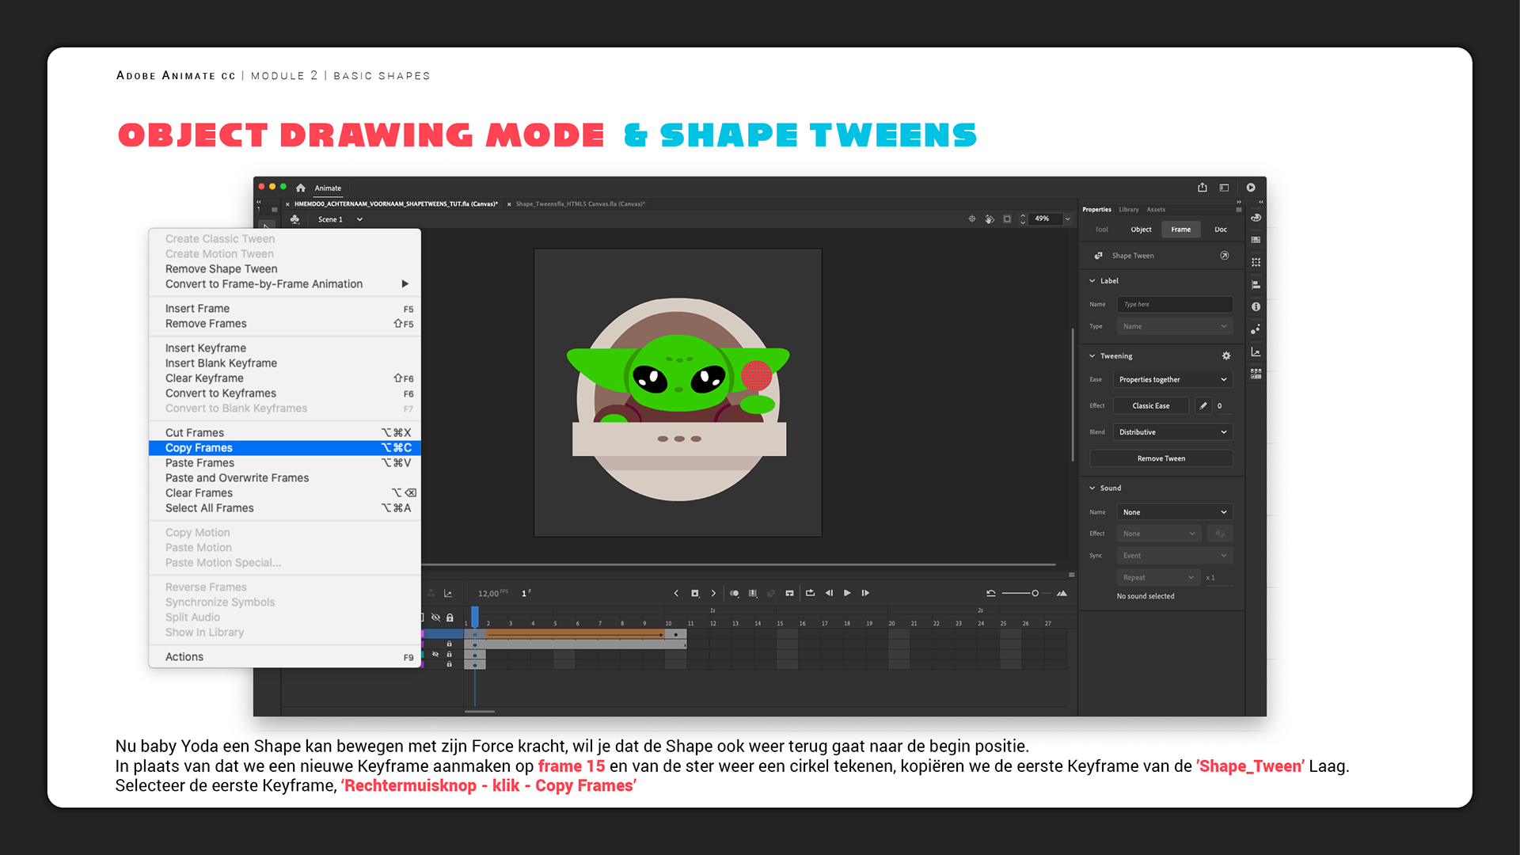
Task: Open the Info panel icon
Action: (x=1256, y=306)
